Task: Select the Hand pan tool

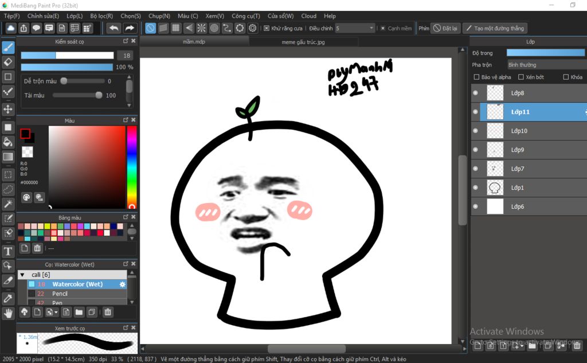Action: click(x=8, y=313)
